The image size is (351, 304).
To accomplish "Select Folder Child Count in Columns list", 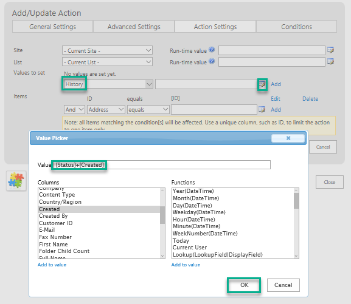I will coord(99,251).
